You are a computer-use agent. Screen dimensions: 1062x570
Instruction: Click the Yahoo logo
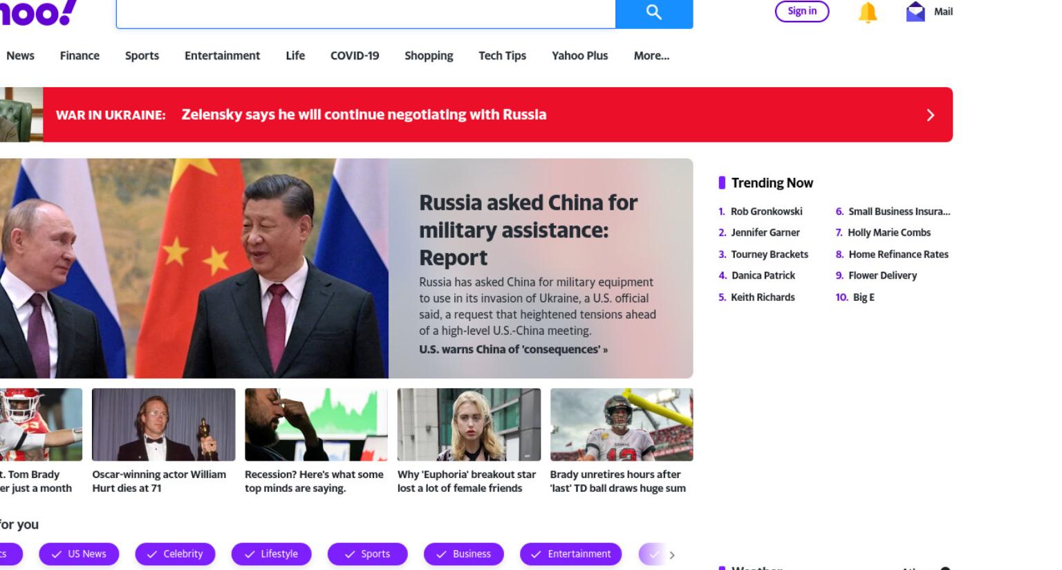pos(37,12)
